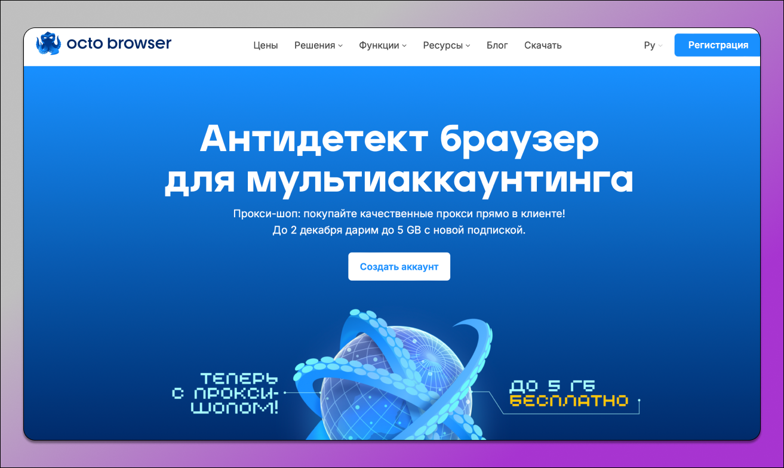Open the Ресурсы dropdown in the navbar

click(x=442, y=45)
